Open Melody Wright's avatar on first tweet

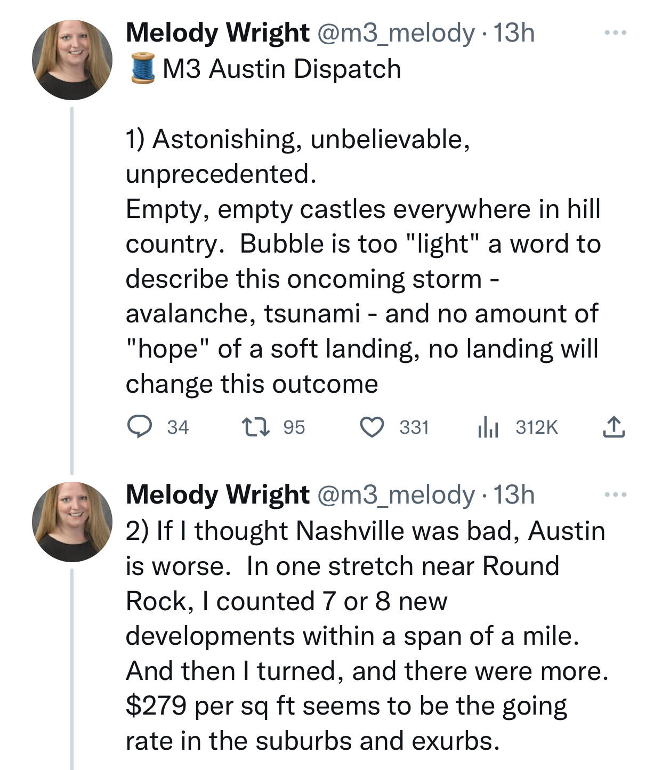(x=72, y=60)
